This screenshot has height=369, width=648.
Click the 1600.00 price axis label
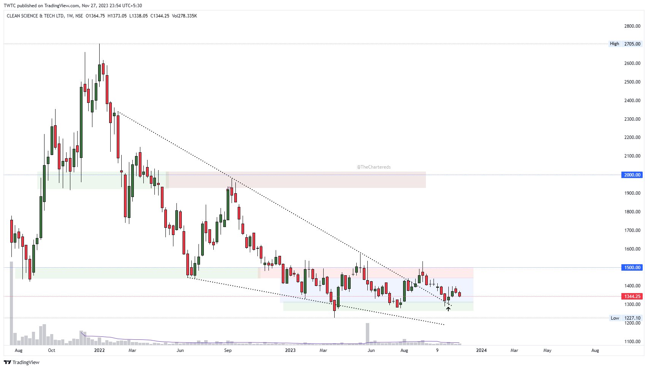632,249
